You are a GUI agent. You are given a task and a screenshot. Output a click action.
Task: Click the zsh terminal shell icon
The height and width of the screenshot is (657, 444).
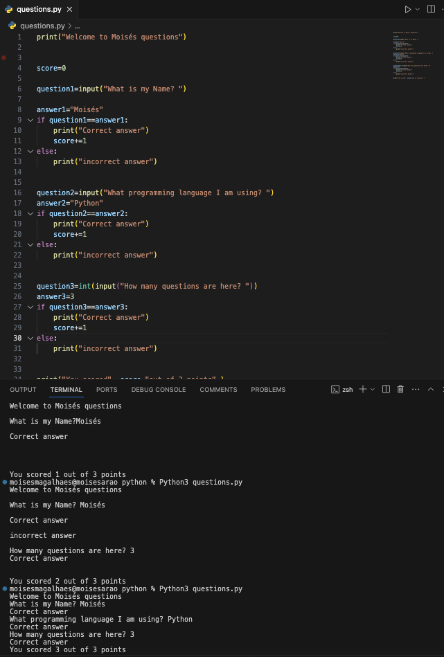tap(335, 390)
